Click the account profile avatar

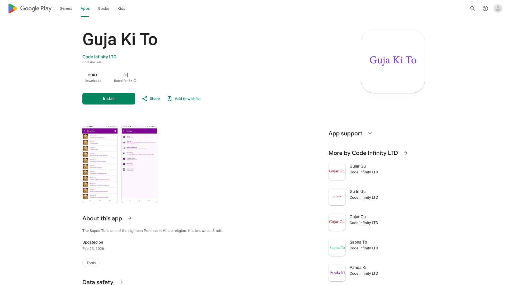tap(498, 8)
